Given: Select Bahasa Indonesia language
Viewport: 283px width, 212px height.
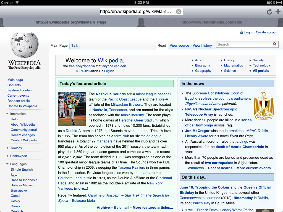Looking at the screenshot, I should 24,180.
